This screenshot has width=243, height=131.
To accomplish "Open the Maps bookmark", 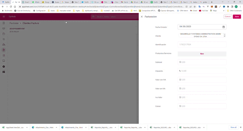I will (213, 11).
